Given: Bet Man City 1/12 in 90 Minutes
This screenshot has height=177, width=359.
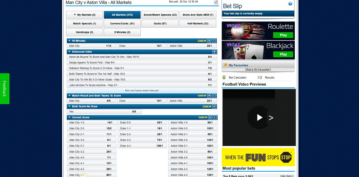Looking at the screenshot, I should point(91,46).
